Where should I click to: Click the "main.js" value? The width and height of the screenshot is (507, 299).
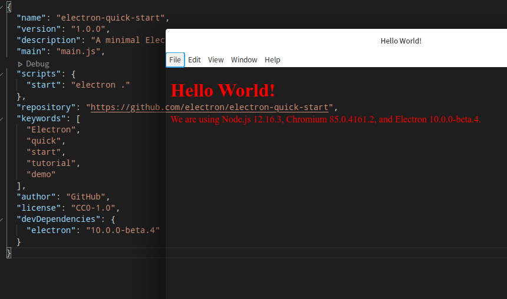click(x=78, y=51)
